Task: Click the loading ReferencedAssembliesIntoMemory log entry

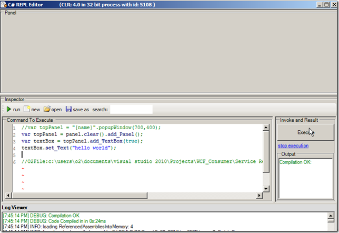Action: click(68, 227)
